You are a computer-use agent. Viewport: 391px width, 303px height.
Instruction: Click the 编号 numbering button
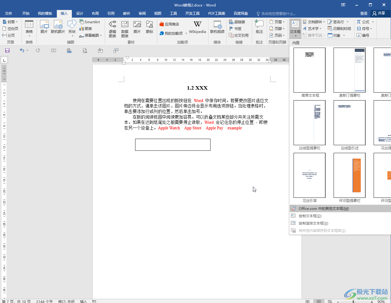click(363, 36)
